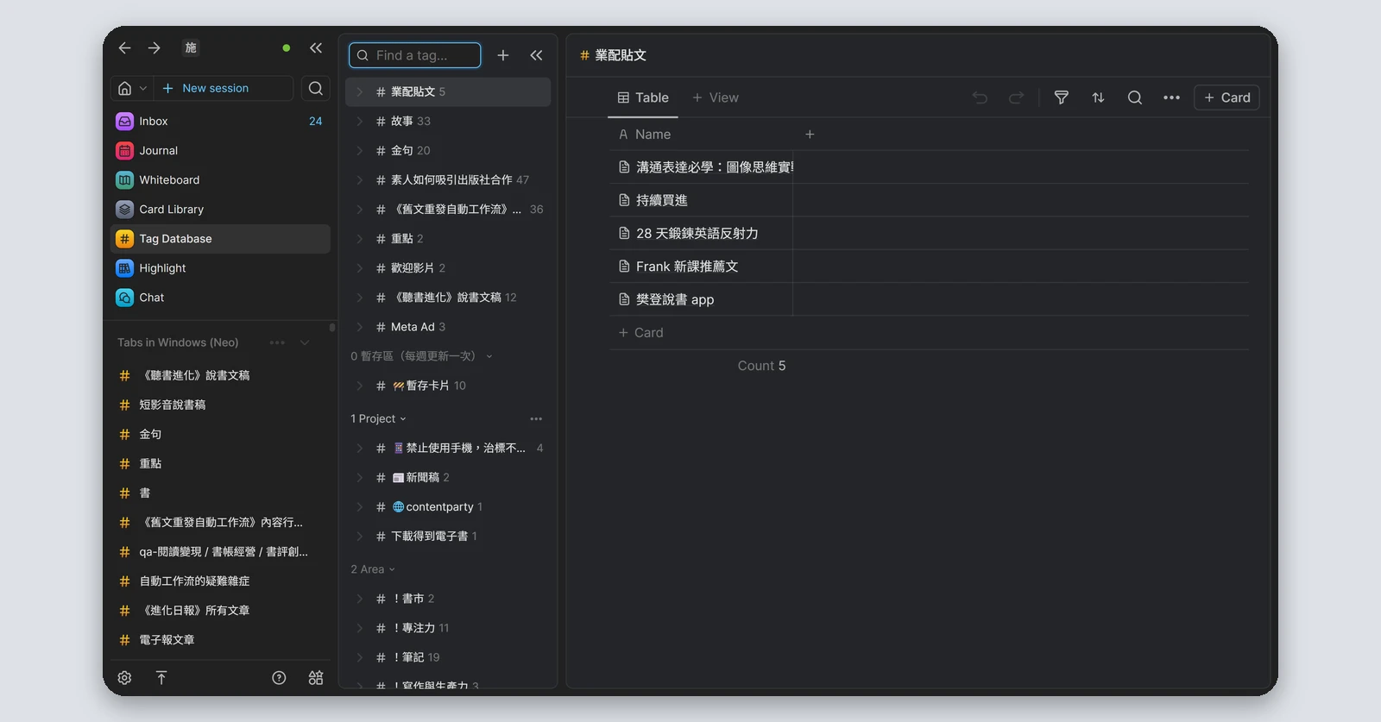Go forward with the right arrow
Viewport: 1381px width, 722px height.
[154, 48]
